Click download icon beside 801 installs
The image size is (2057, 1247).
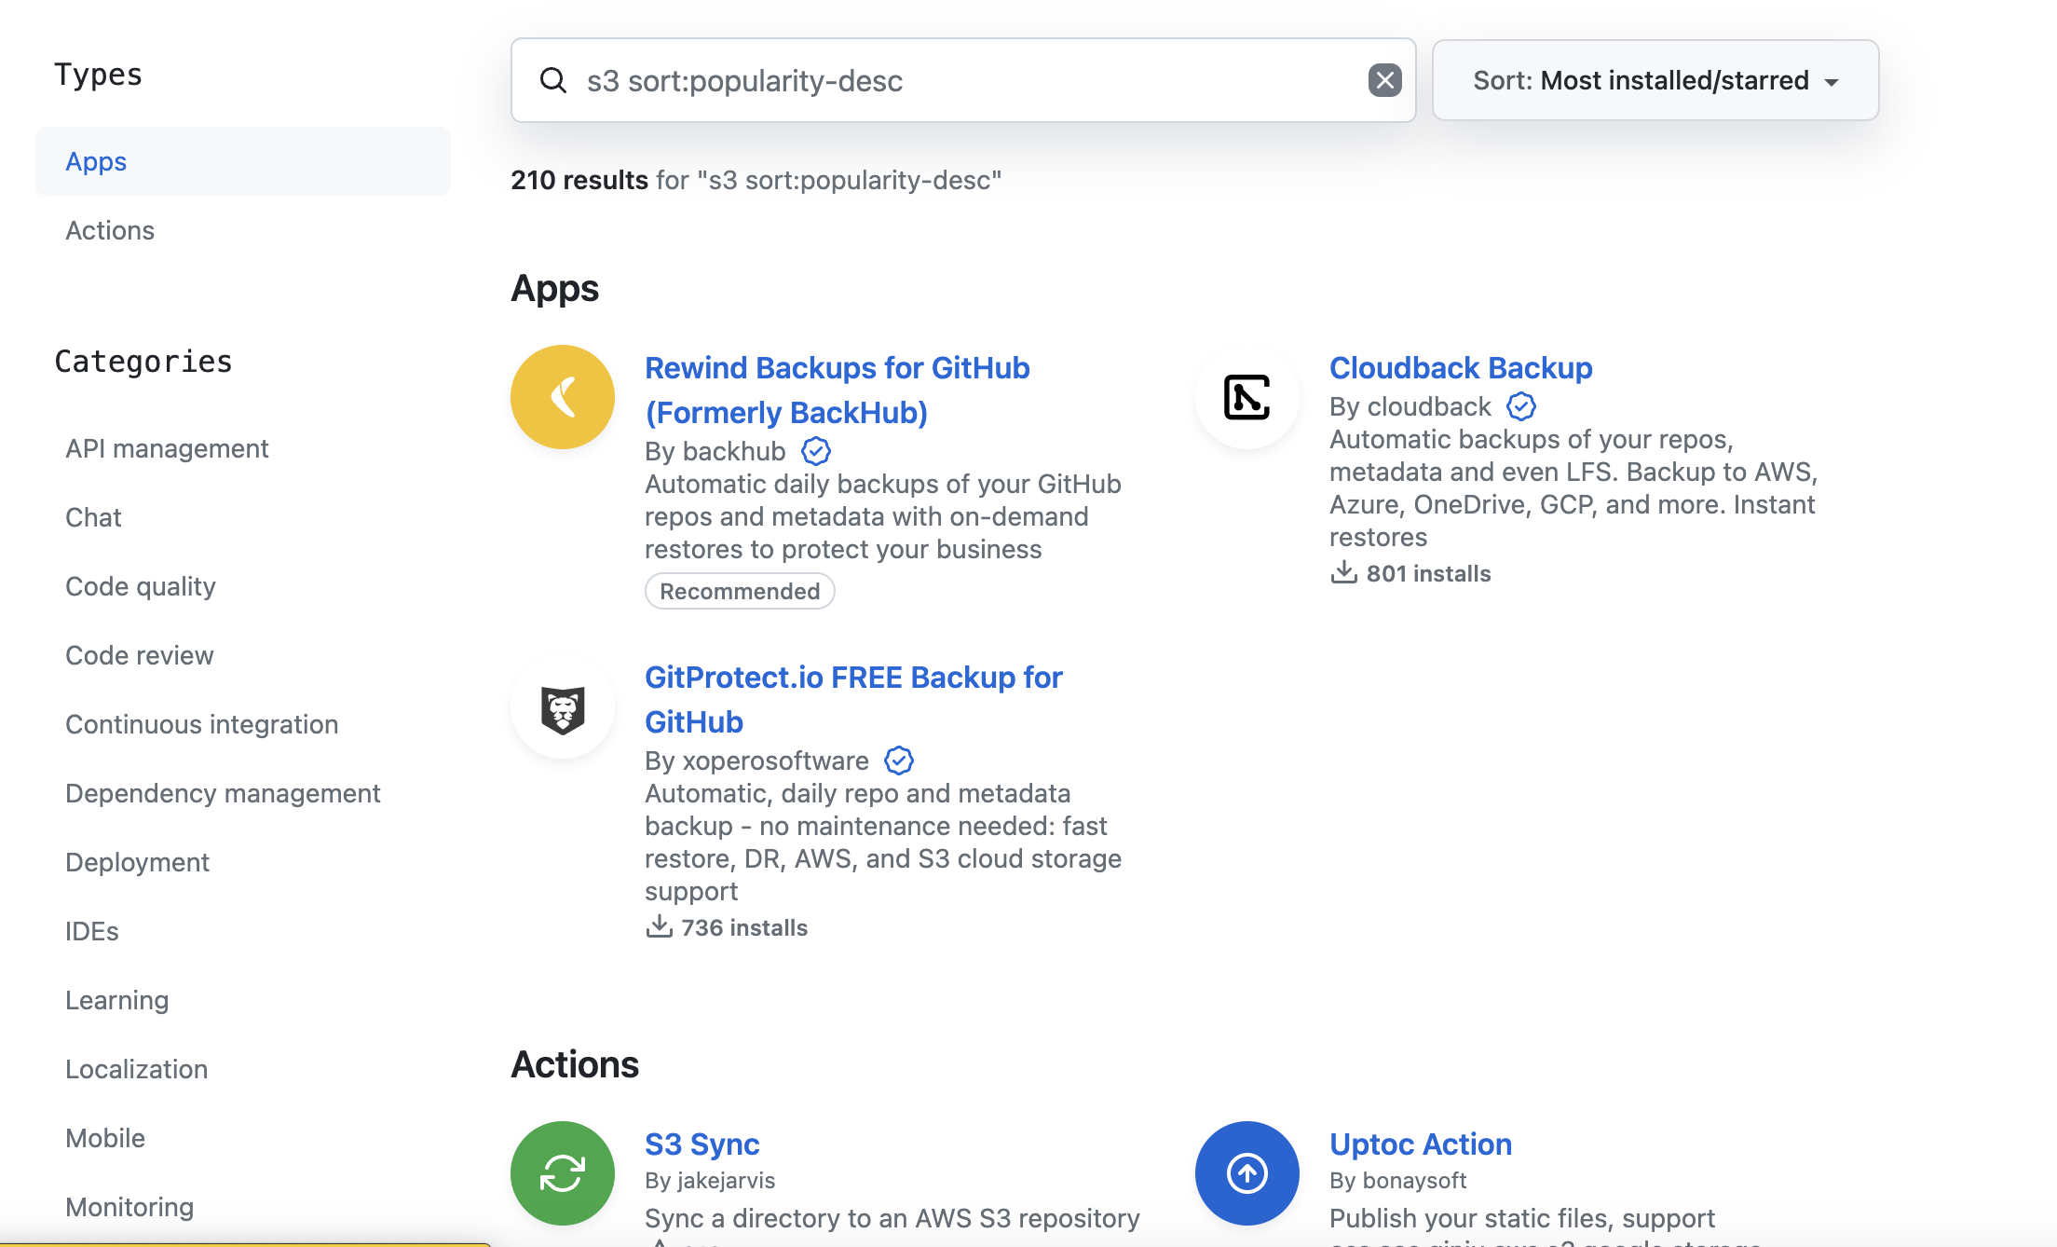pyautogui.click(x=1343, y=572)
